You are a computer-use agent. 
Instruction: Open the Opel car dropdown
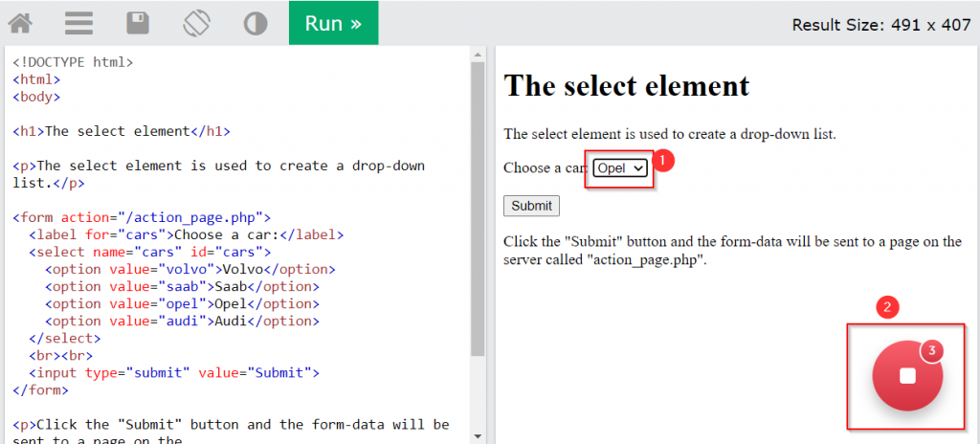point(620,167)
